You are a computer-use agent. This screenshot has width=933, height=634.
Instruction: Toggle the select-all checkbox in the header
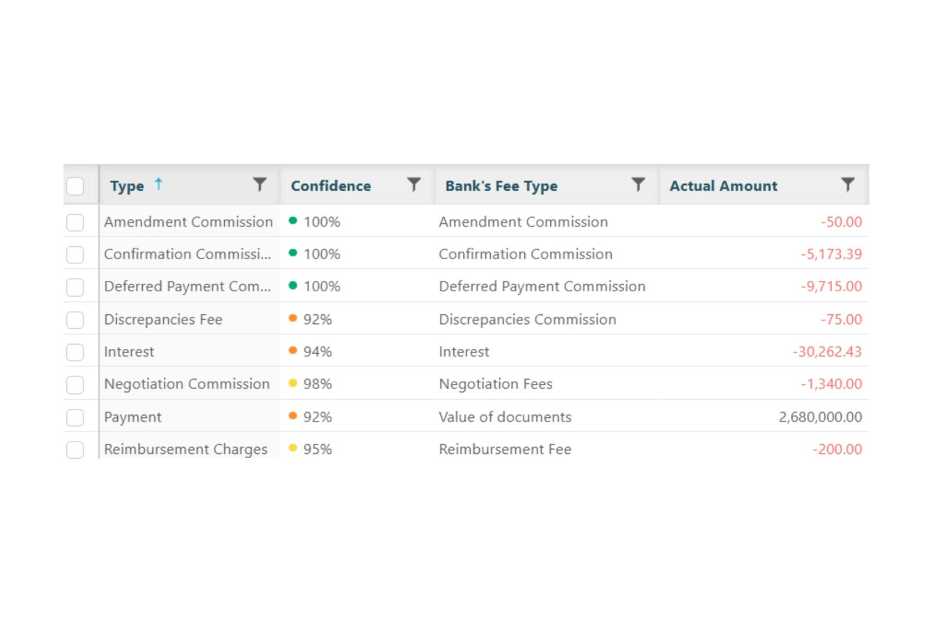click(75, 186)
